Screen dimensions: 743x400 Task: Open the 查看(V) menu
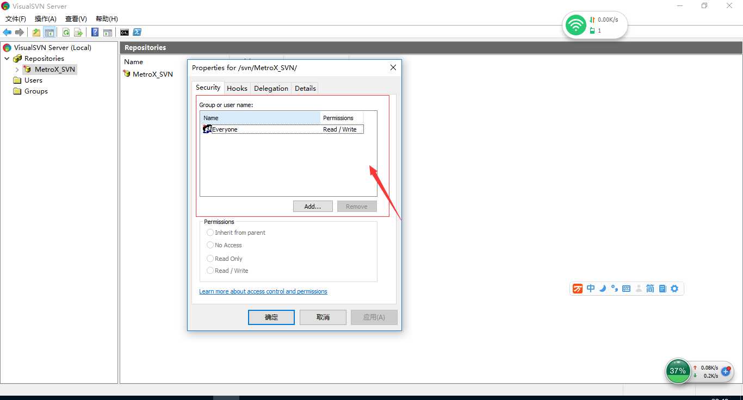click(76, 18)
